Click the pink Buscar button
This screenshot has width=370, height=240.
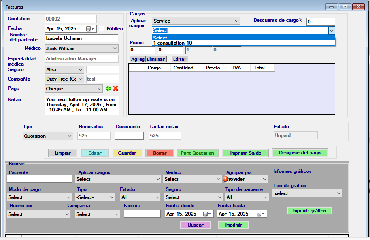[195, 225]
